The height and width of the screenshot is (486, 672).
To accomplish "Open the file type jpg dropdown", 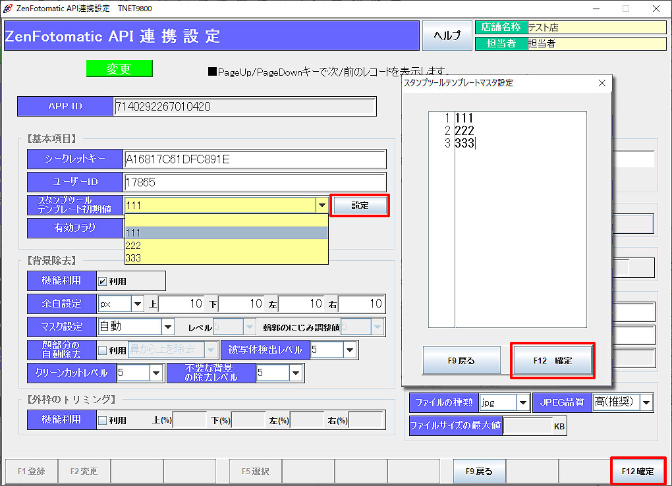I will tap(523, 402).
